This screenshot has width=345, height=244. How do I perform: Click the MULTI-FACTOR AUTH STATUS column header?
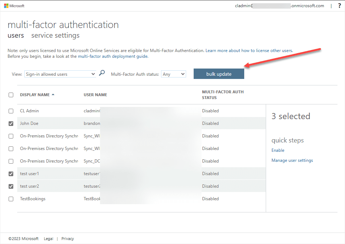223,95
